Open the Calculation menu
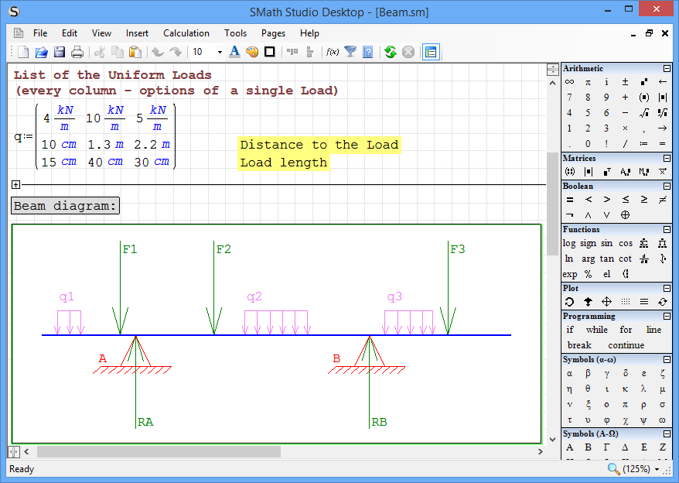 click(186, 33)
